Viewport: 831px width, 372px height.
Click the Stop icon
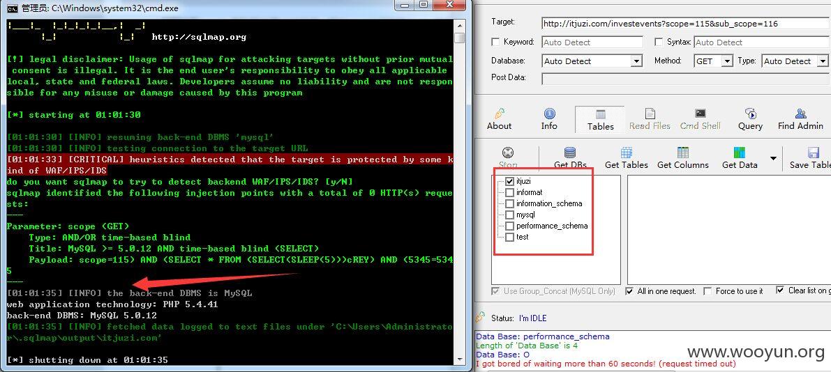[508, 153]
